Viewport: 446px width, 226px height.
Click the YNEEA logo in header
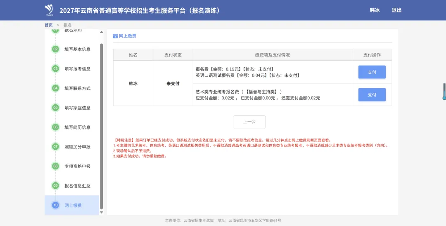(x=49, y=10)
